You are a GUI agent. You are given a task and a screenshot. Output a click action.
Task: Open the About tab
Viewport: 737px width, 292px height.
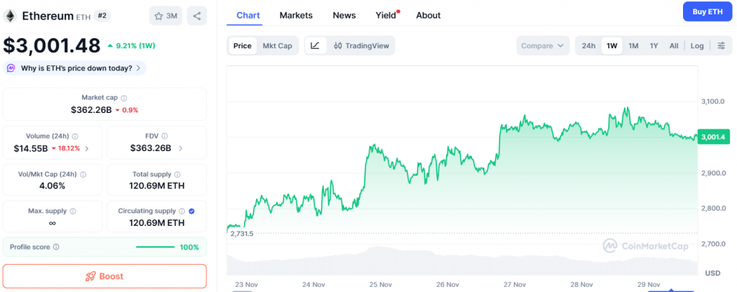pyautogui.click(x=428, y=15)
